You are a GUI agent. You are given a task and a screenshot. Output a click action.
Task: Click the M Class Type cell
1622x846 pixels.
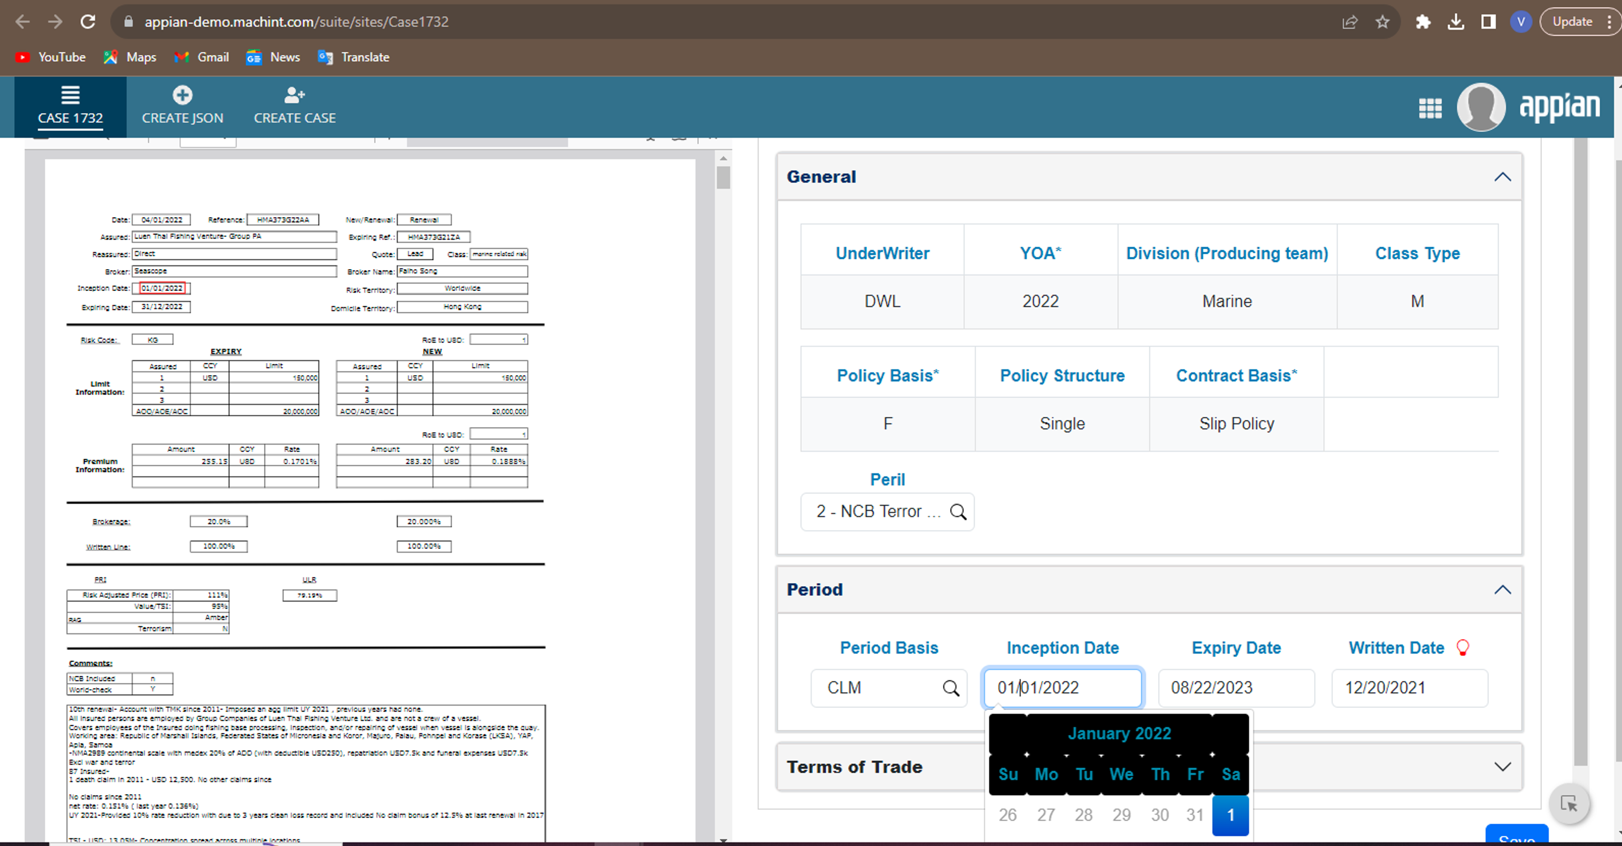click(1417, 302)
